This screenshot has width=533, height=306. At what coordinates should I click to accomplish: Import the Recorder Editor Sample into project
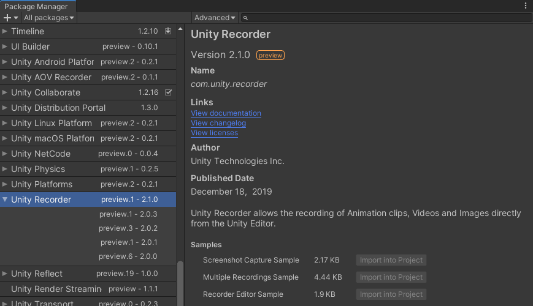(391, 294)
